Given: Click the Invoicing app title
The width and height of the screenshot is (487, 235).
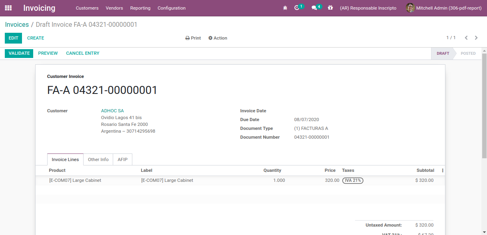Looking at the screenshot, I should click(x=39, y=8).
